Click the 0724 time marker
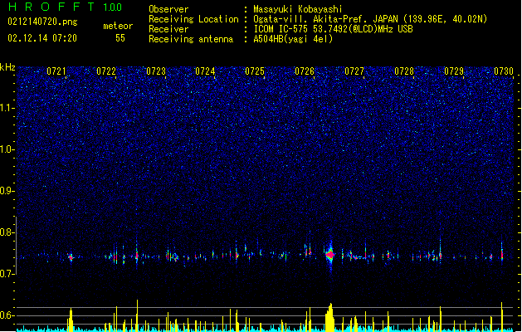Image resolution: width=522 pixels, height=332 pixels. point(205,71)
